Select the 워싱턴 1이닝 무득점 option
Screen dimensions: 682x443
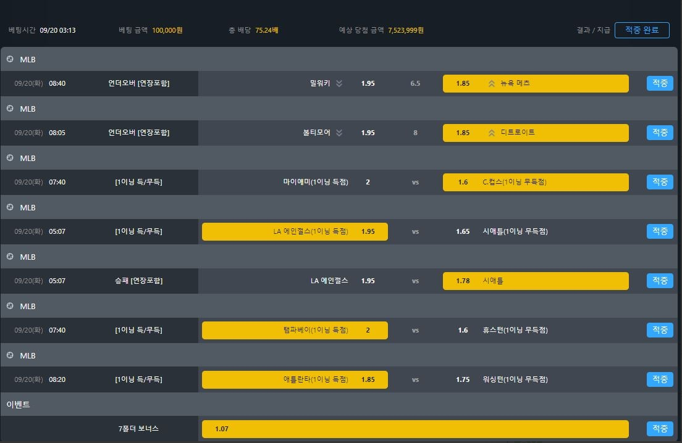[x=515, y=379]
